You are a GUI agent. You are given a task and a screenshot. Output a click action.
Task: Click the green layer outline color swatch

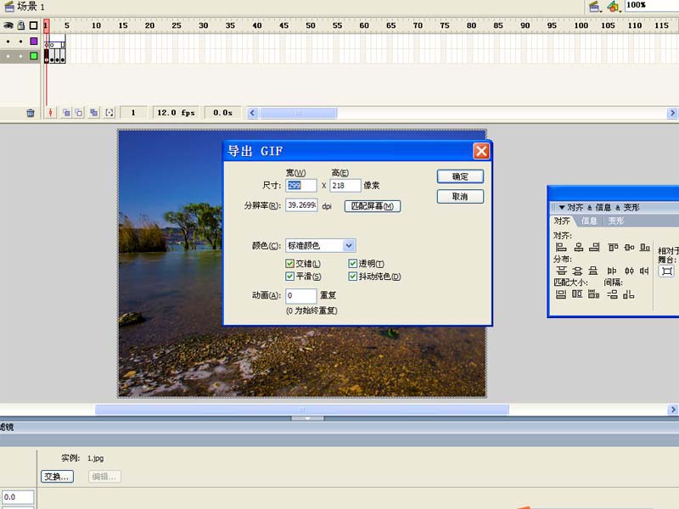33,56
